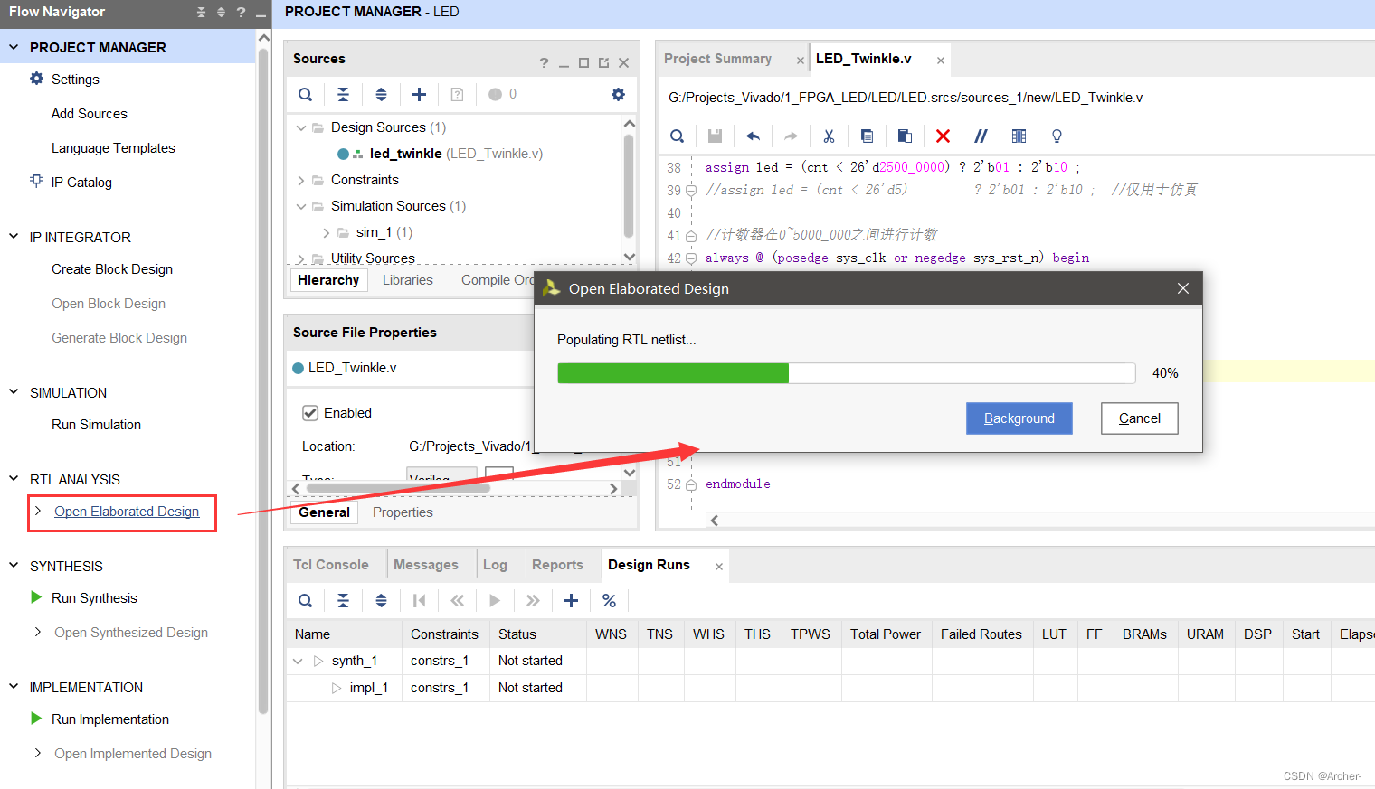Redo edit in editor toolbar

tap(791, 136)
